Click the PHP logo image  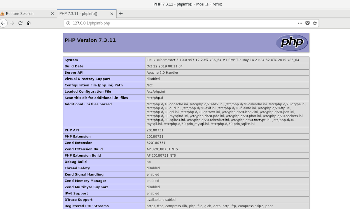click(x=292, y=43)
